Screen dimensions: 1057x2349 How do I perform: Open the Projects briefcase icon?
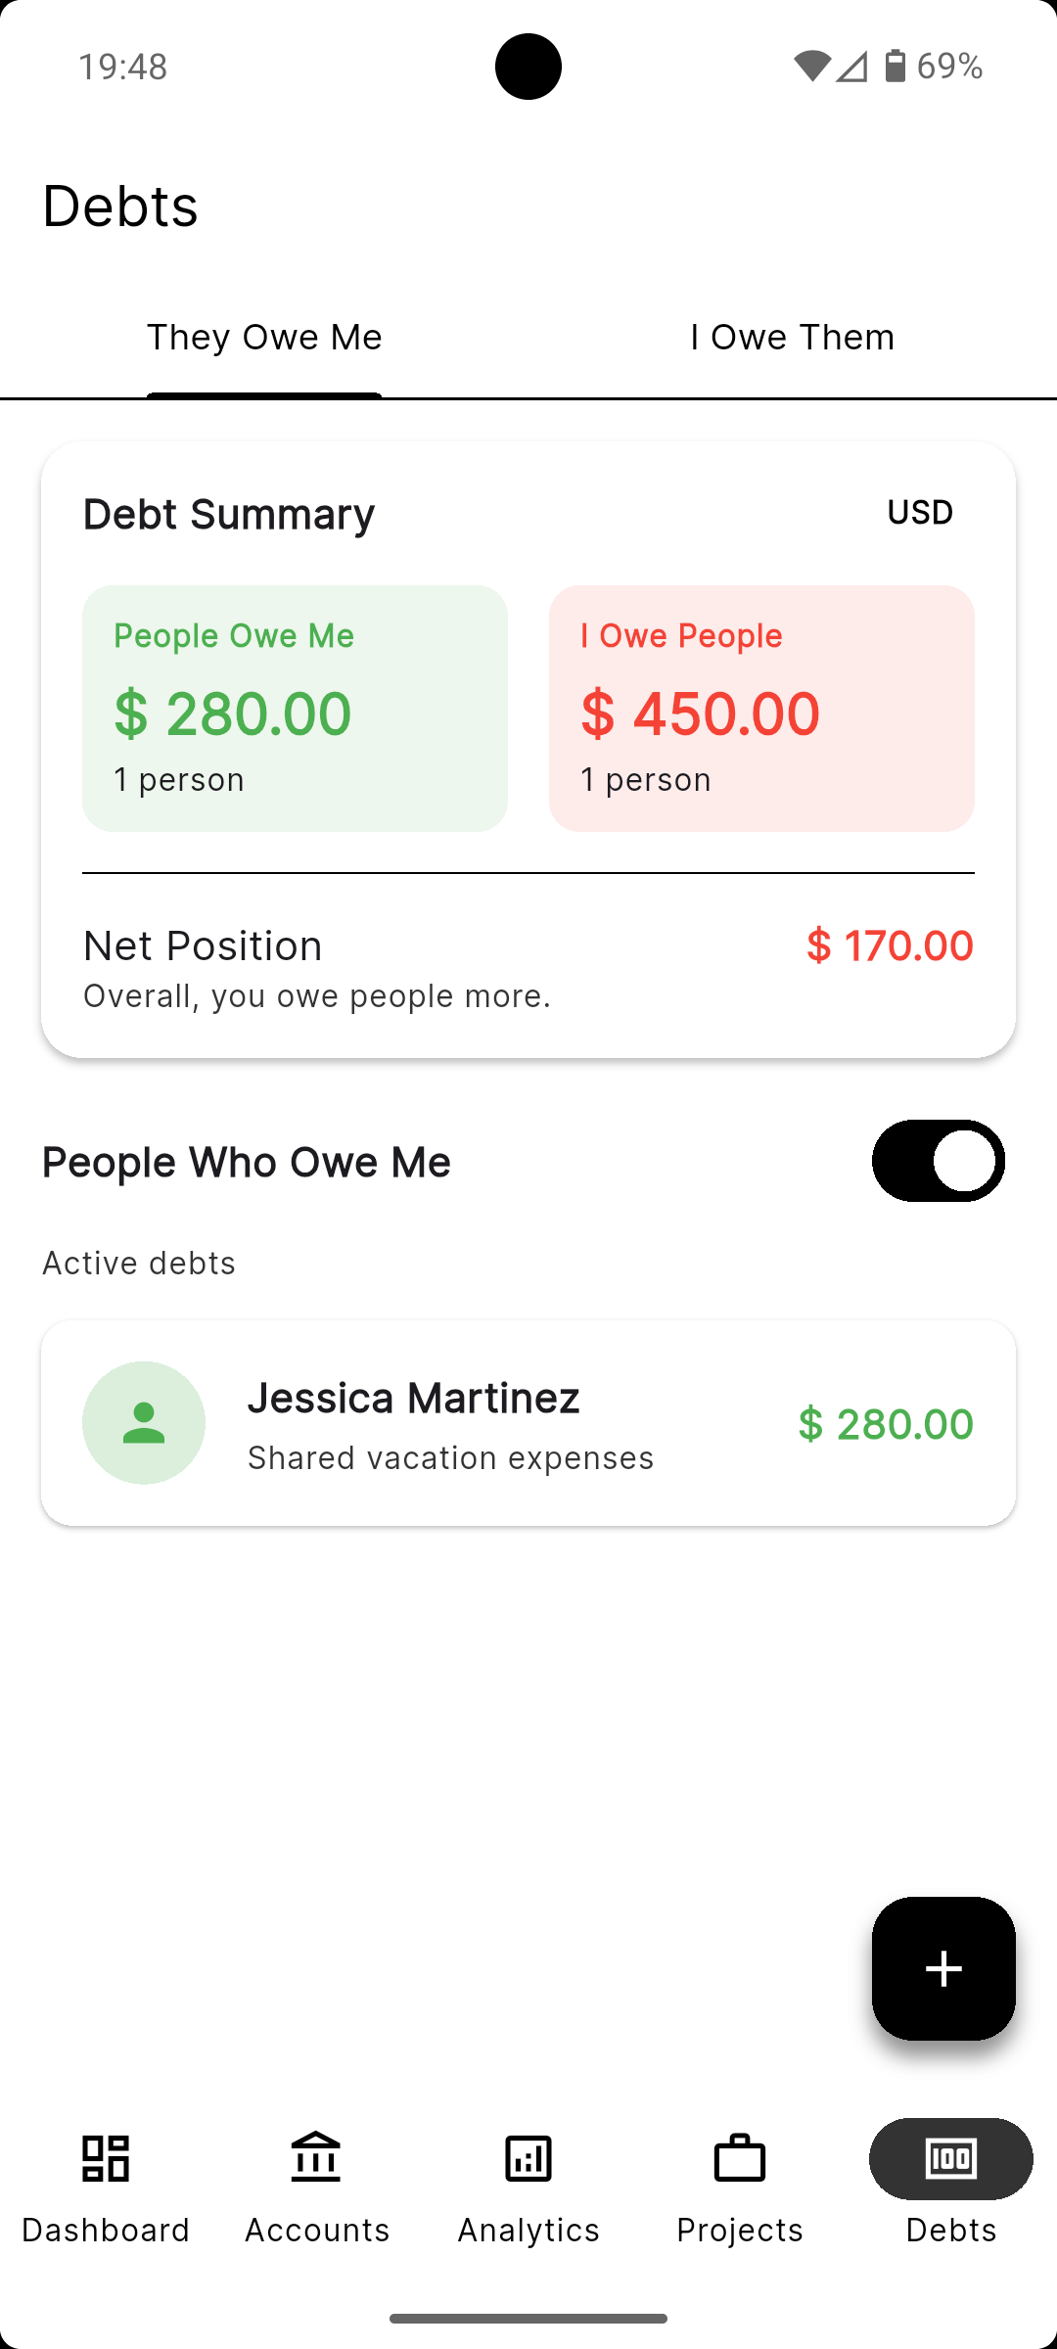[x=740, y=2158]
